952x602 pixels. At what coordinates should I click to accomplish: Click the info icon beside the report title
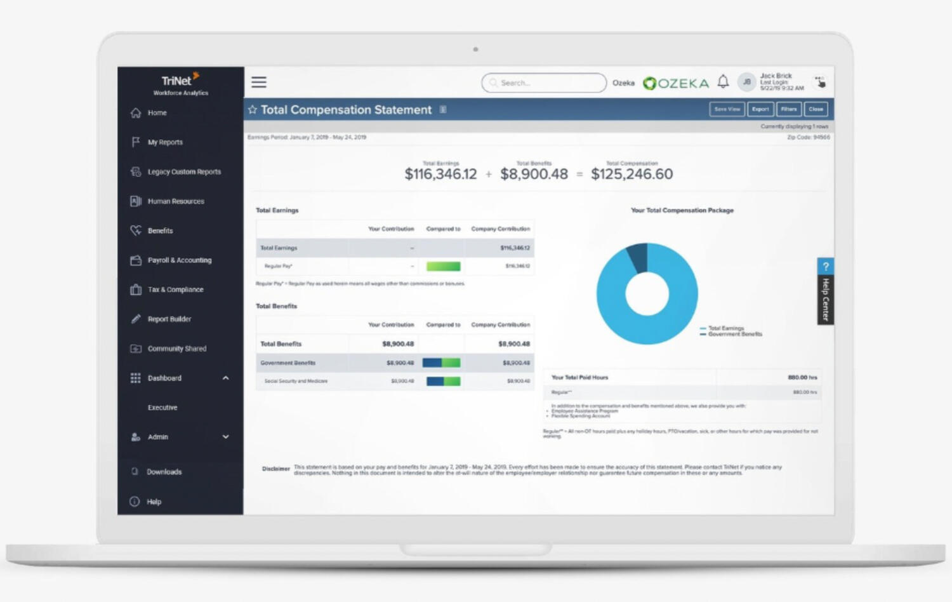coord(443,110)
